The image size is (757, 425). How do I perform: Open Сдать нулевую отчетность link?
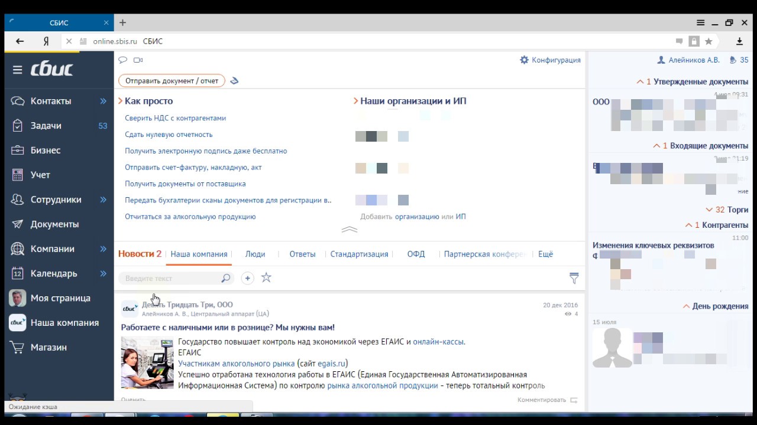(169, 135)
